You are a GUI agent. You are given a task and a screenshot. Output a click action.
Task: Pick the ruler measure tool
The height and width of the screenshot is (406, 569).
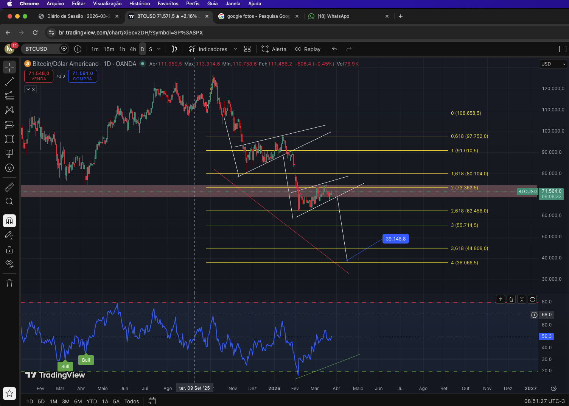[9, 187]
